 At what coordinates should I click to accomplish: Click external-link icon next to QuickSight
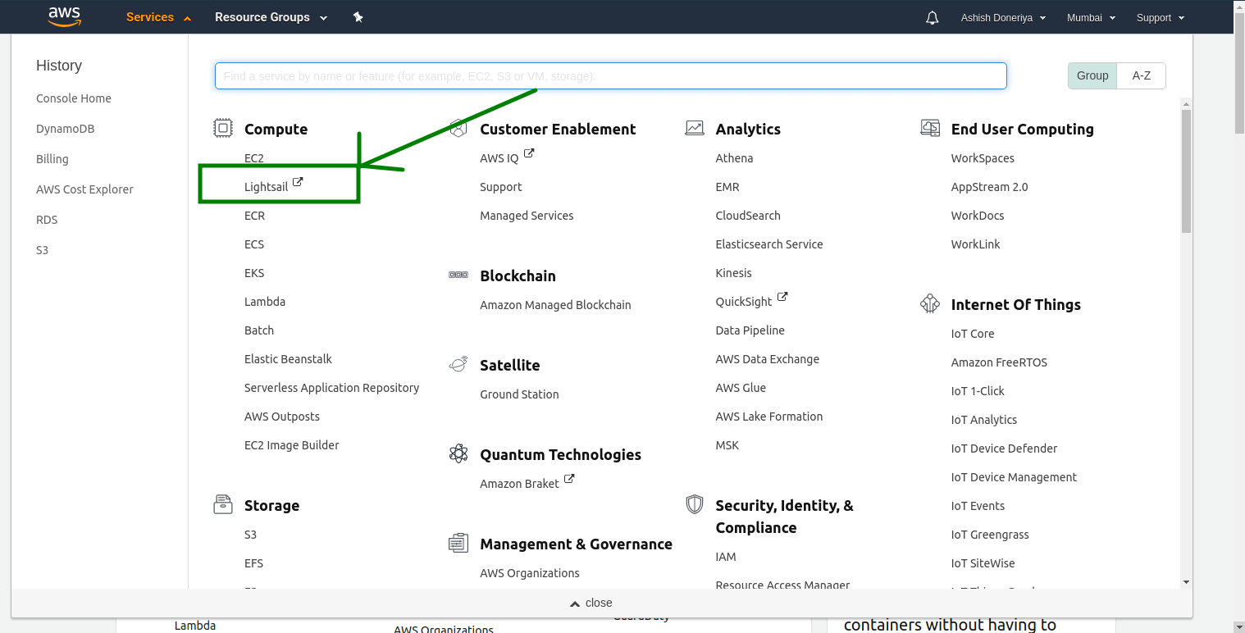782,297
